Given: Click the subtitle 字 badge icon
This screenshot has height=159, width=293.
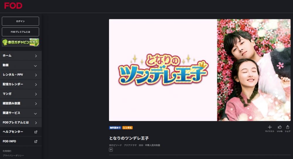Looking at the screenshot, I should coord(111,150).
